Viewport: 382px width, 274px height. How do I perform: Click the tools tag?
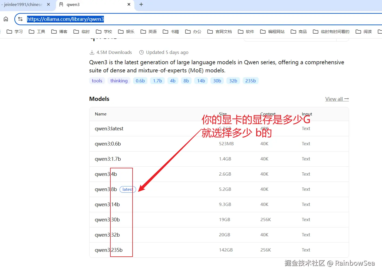point(97,81)
